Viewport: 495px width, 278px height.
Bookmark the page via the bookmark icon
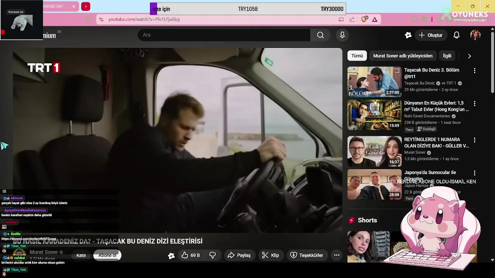[x=89, y=19]
